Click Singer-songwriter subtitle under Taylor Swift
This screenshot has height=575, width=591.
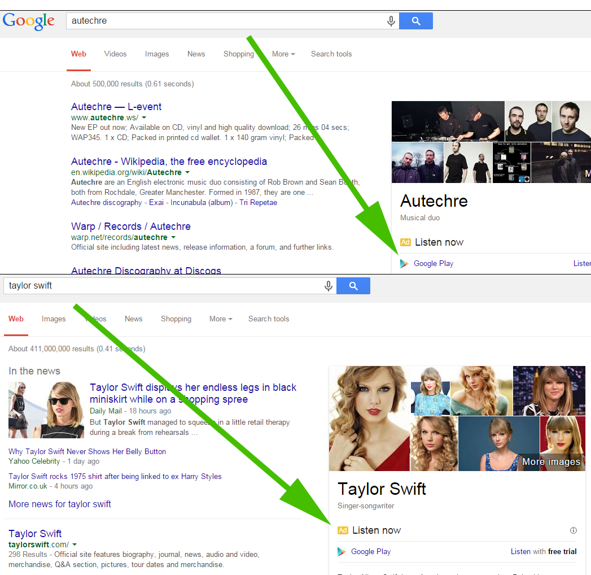[x=366, y=506]
